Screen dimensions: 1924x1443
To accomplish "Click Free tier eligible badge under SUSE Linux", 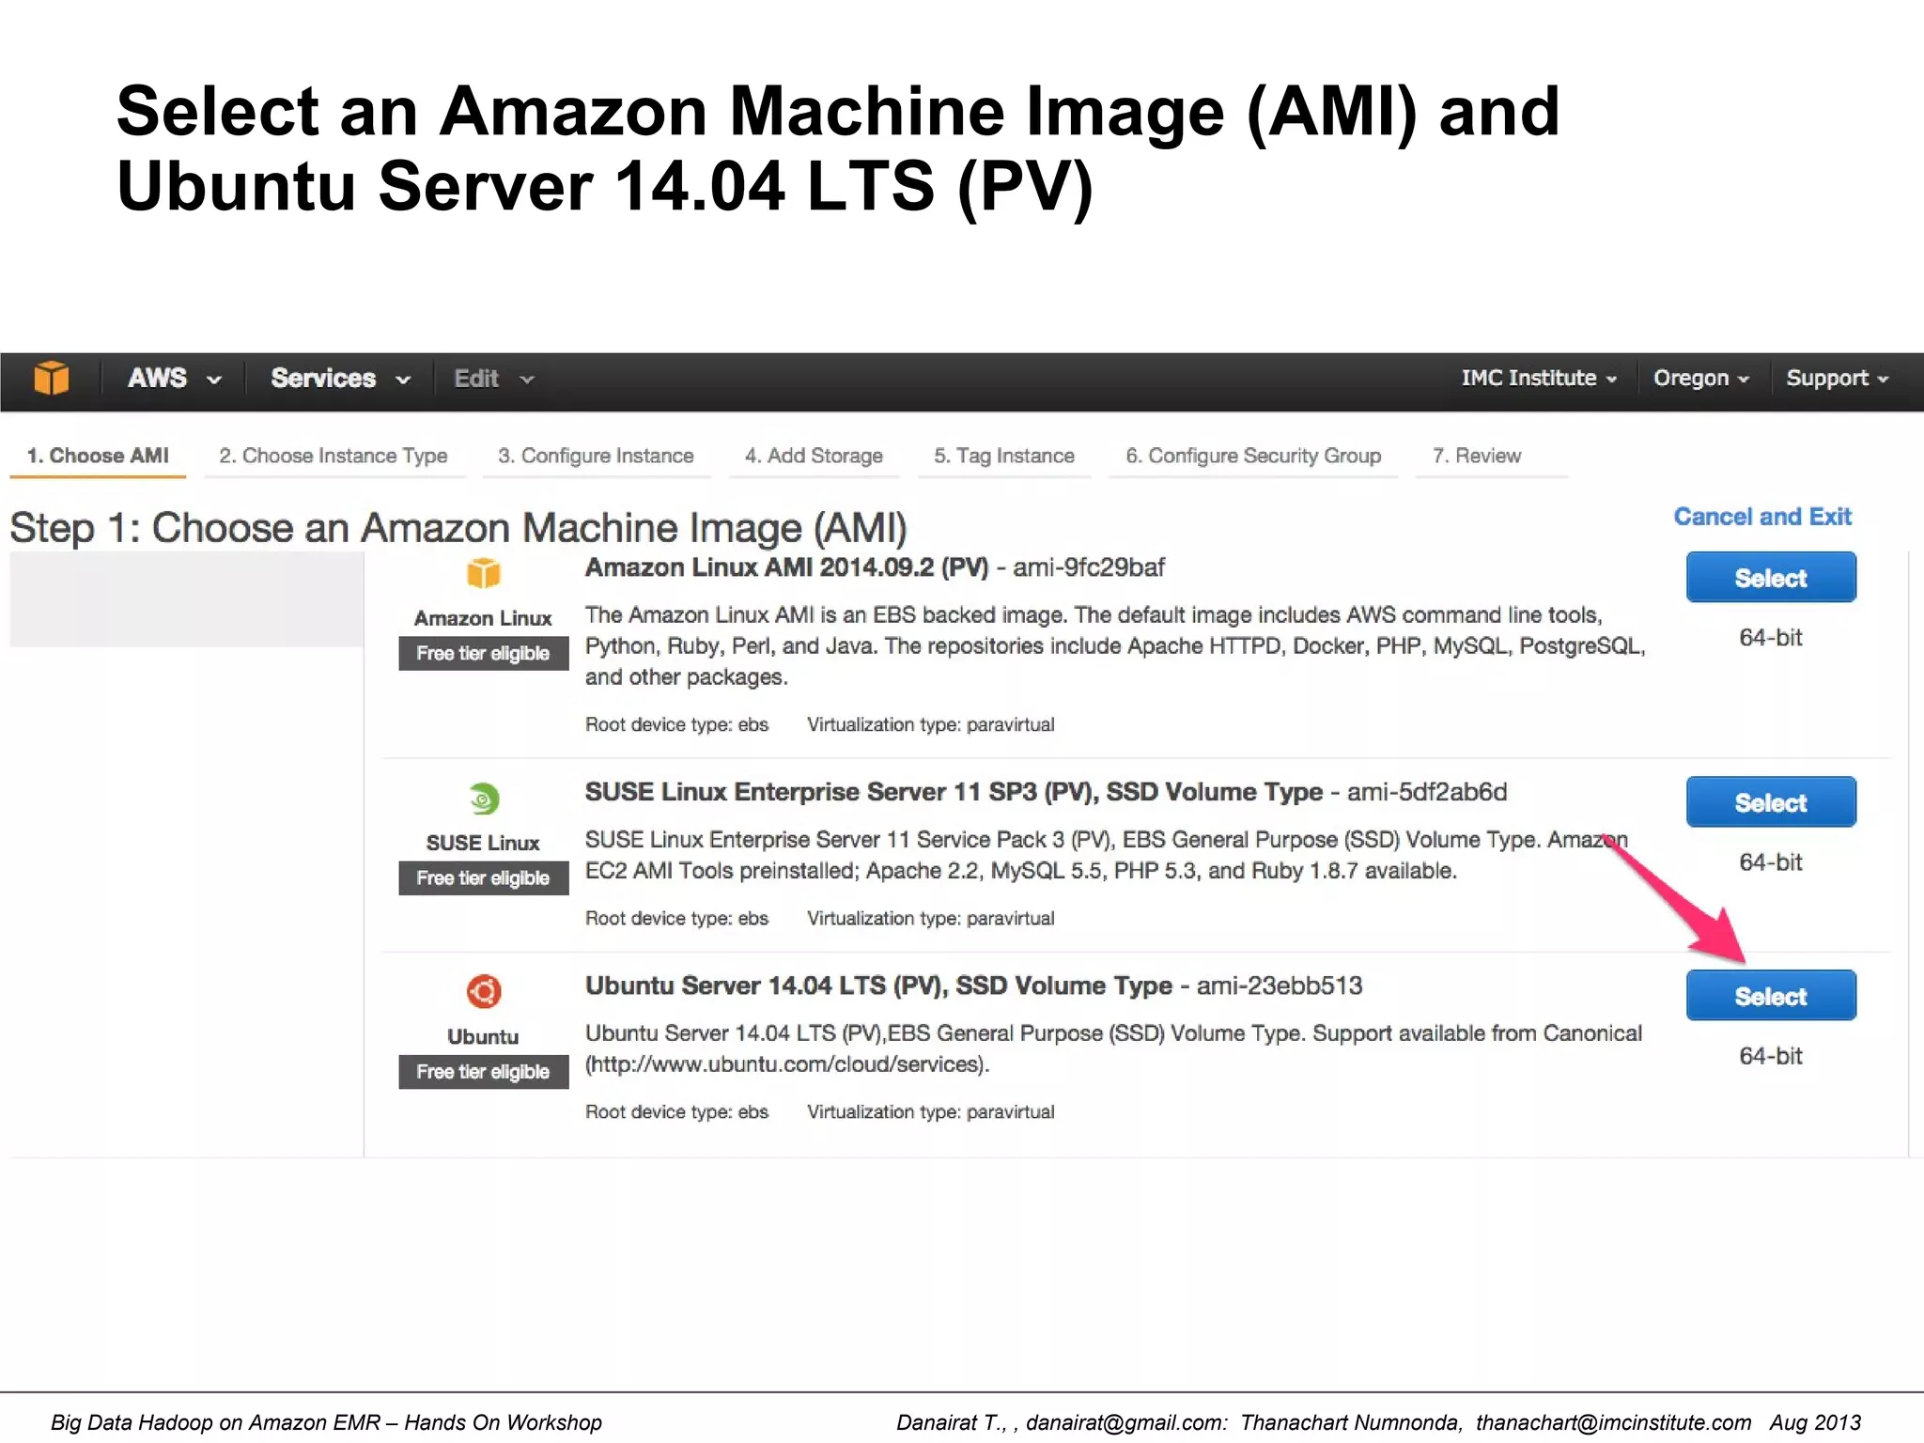I will pos(483,877).
